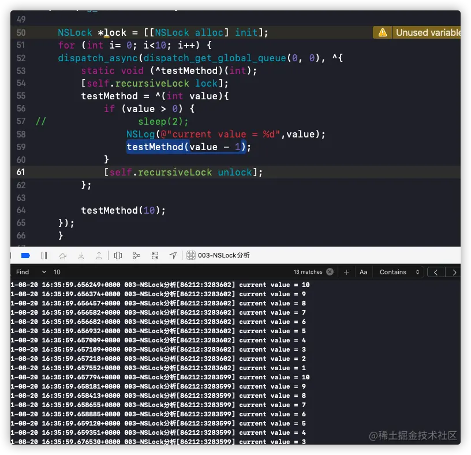The height and width of the screenshot is (455, 471).
Task: Open the Debug Memory Graph icon
Action: pyautogui.click(x=136, y=255)
